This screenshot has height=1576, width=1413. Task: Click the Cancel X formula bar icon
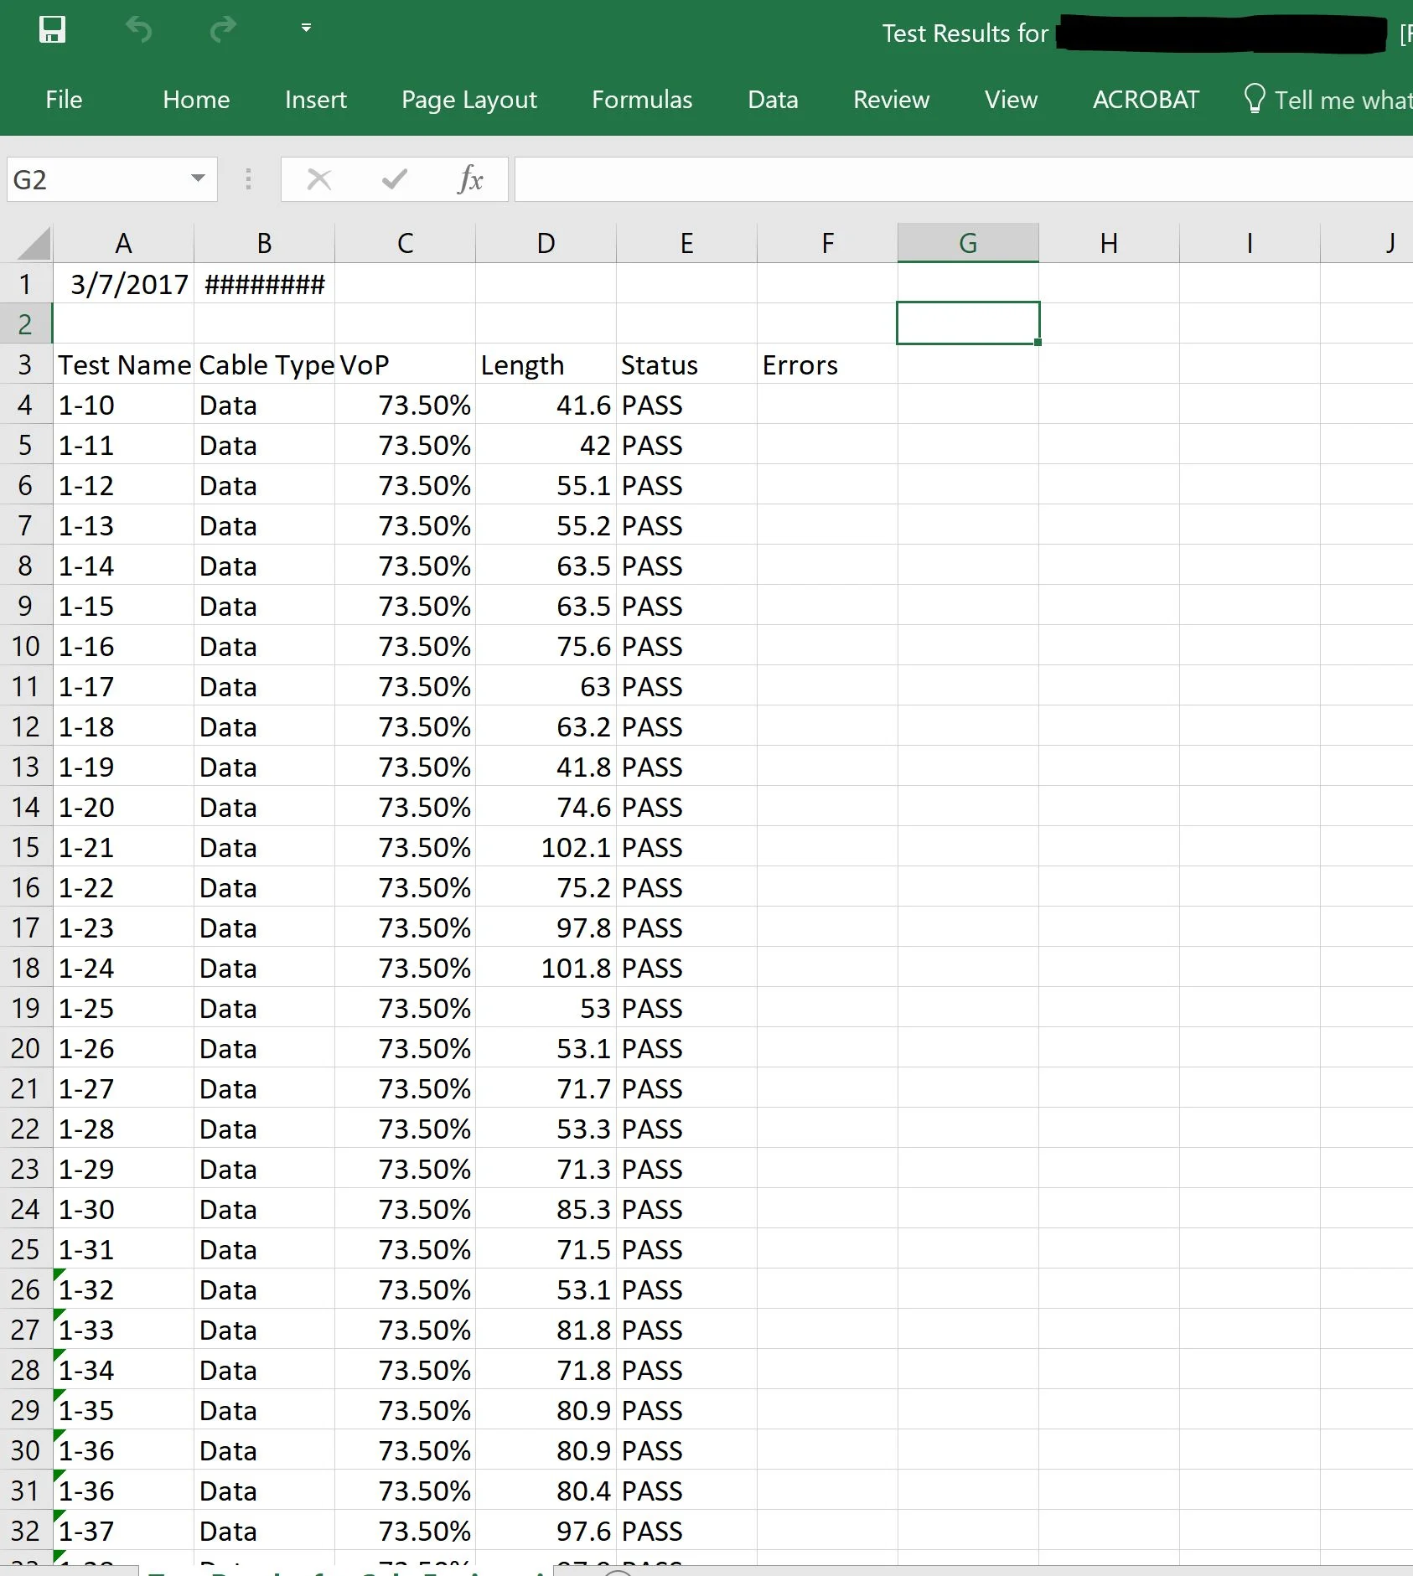[319, 179]
